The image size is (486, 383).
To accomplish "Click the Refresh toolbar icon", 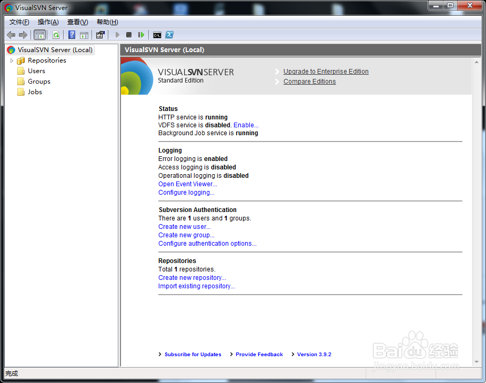I will [56, 35].
